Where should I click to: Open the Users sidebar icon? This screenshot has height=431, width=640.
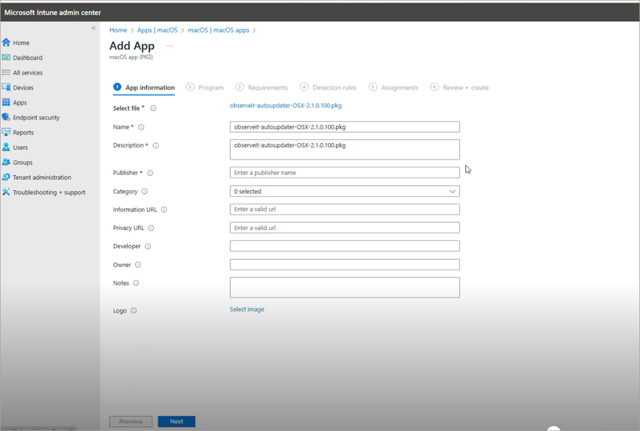[x=6, y=147]
